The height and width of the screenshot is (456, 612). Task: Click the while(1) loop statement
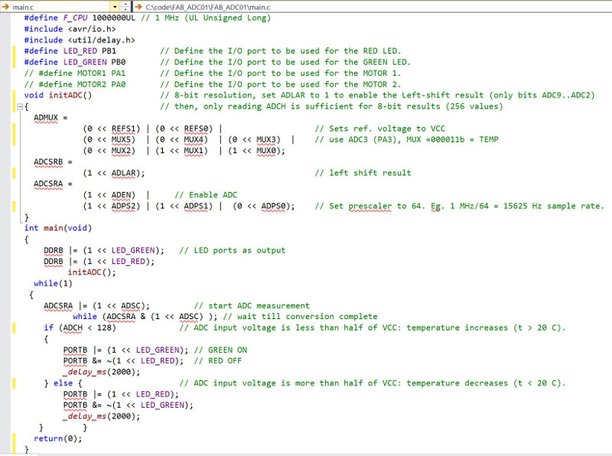53,283
